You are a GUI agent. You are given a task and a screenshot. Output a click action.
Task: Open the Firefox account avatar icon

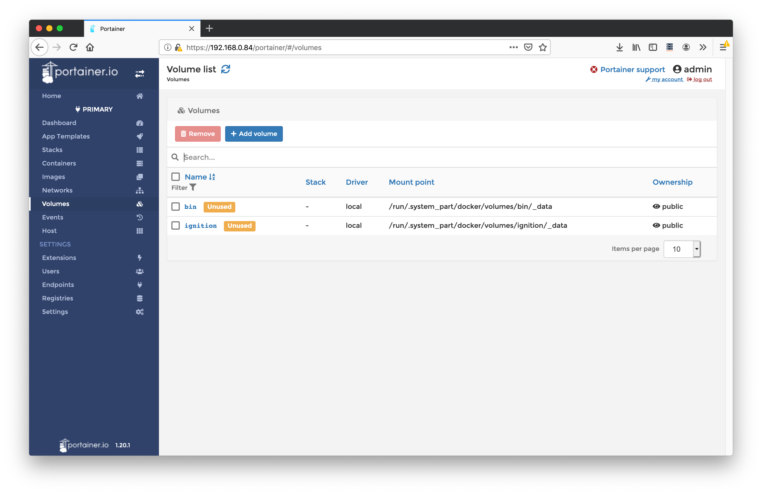[x=686, y=47]
